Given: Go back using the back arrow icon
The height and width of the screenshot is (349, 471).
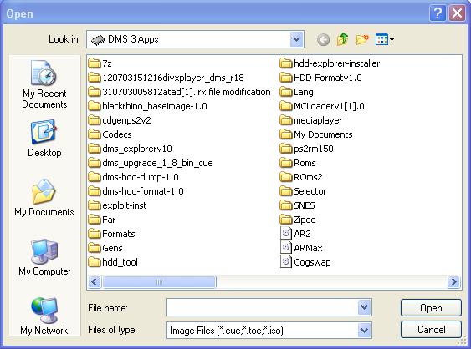Looking at the screenshot, I should pos(323,39).
